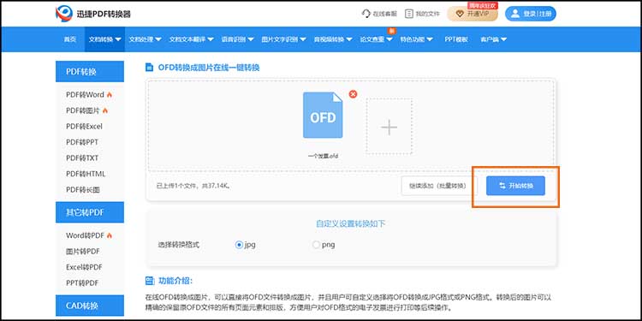Select the OFD file thumbnail
The width and height of the screenshot is (642, 321).
click(x=323, y=115)
